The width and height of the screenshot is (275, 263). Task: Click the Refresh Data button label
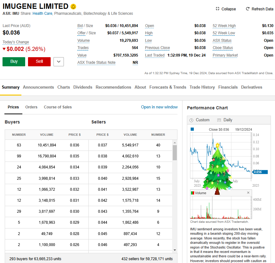coord(262,9)
